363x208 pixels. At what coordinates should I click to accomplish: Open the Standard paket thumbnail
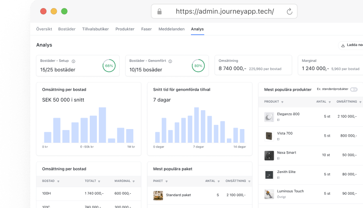pos(158,195)
